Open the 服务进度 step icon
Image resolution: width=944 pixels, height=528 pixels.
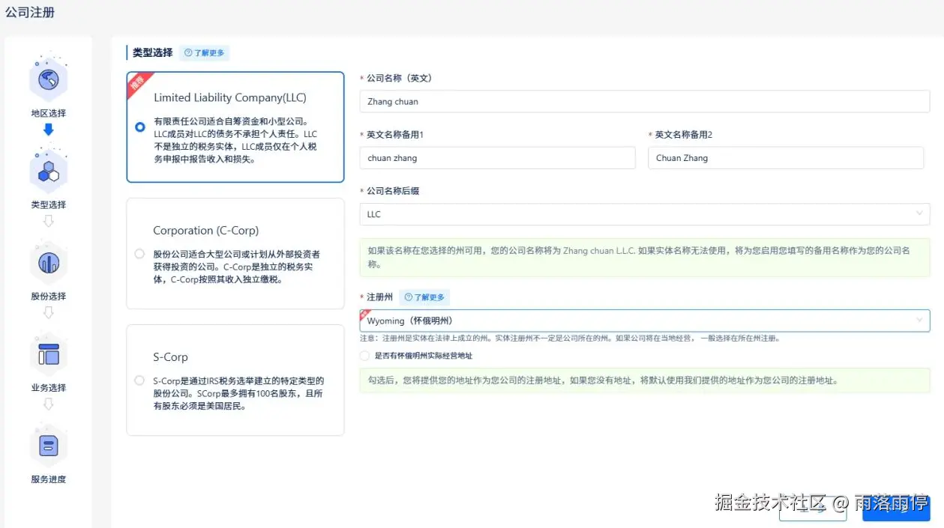click(x=49, y=446)
